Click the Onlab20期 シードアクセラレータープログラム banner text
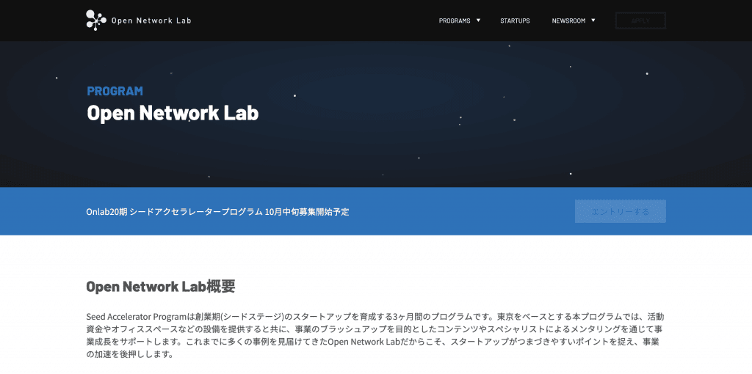The height and width of the screenshot is (374, 752). click(x=217, y=212)
